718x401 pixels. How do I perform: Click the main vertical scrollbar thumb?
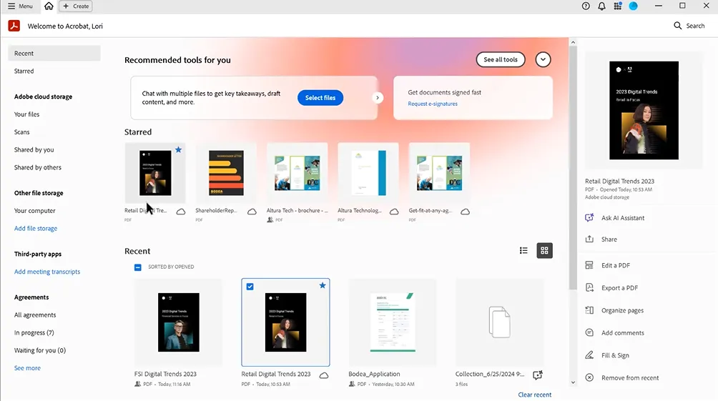click(573, 167)
